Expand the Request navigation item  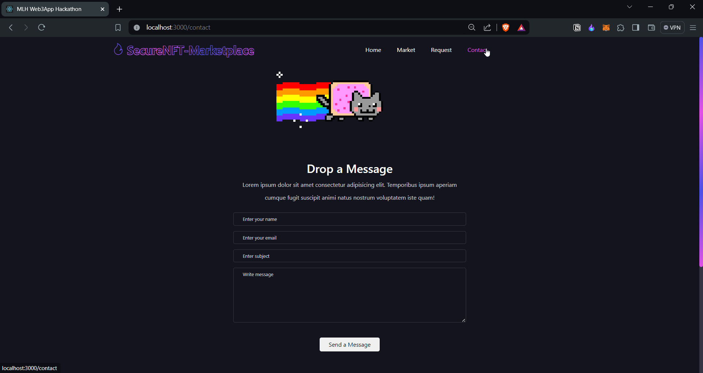[441, 50]
